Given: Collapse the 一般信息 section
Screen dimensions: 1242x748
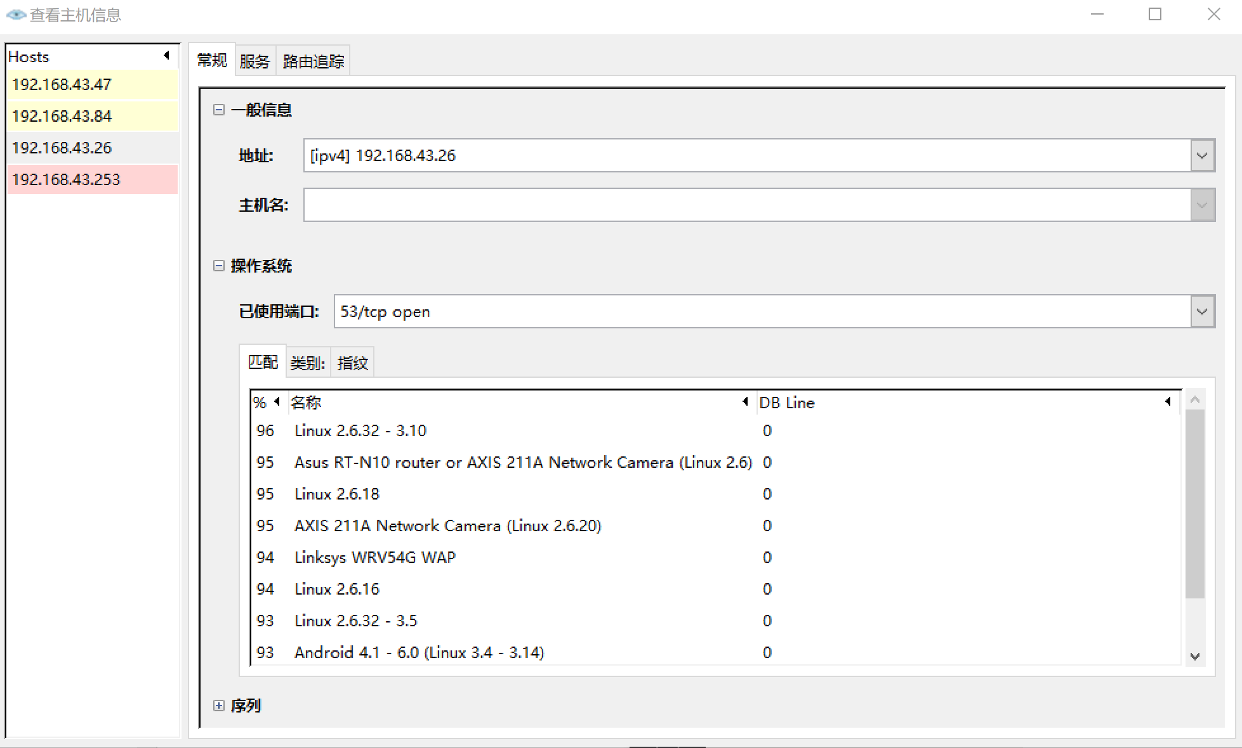Looking at the screenshot, I should 219,110.
